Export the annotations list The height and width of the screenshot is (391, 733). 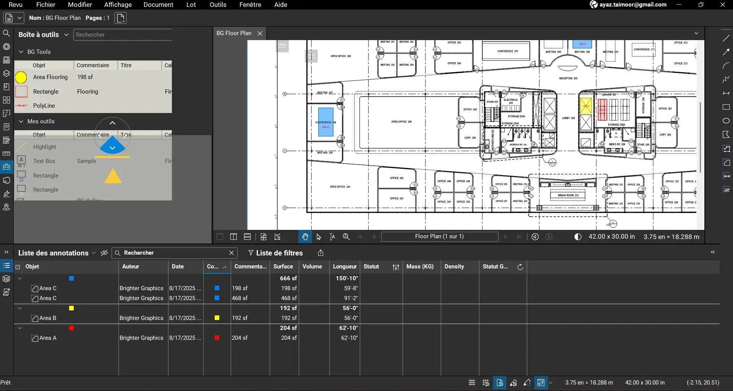click(x=320, y=253)
